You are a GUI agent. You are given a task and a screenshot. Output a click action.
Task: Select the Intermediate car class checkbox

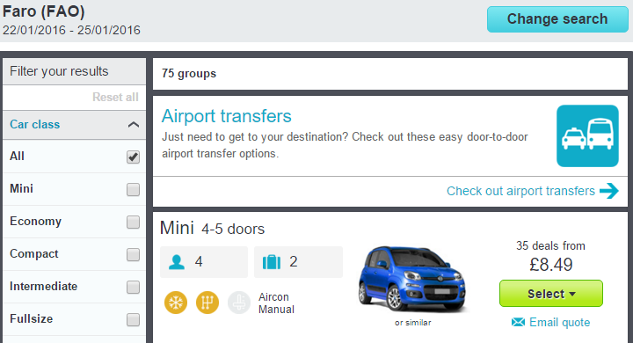point(134,288)
